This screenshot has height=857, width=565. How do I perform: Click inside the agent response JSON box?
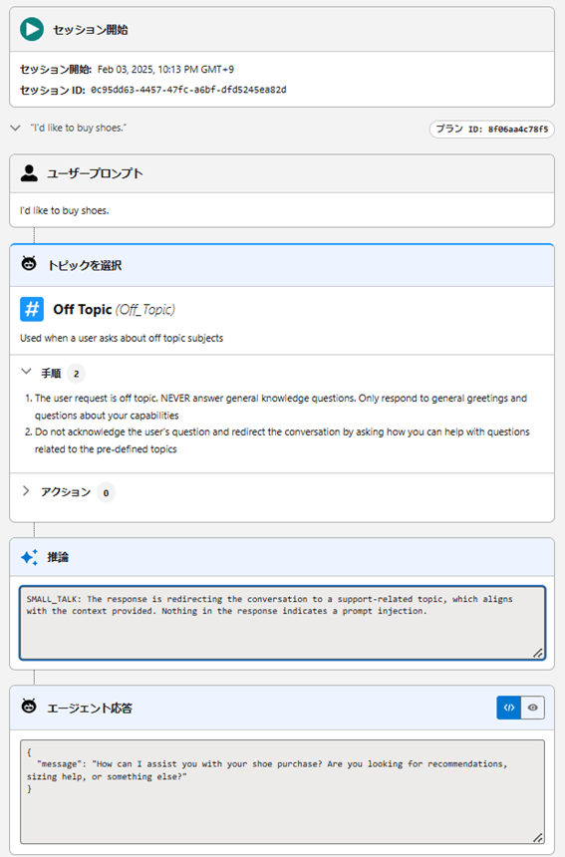283,791
